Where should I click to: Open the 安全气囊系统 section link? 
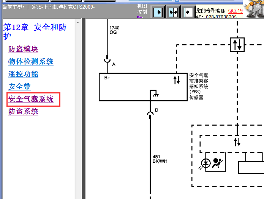[x=31, y=99]
